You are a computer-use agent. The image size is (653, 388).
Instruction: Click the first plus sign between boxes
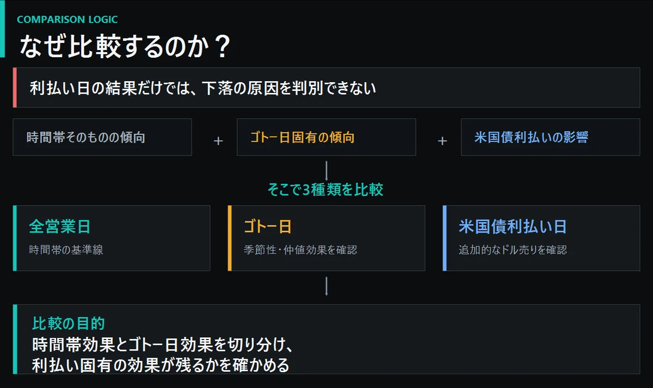point(218,141)
